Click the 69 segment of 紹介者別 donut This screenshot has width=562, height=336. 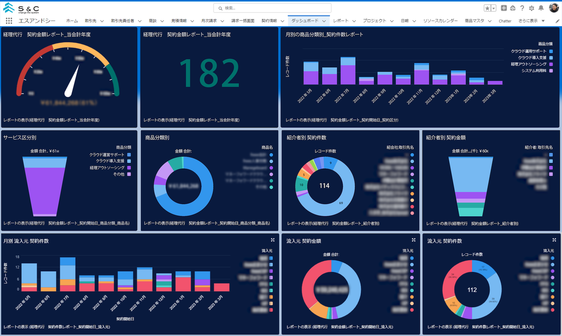pyautogui.click(x=341, y=203)
